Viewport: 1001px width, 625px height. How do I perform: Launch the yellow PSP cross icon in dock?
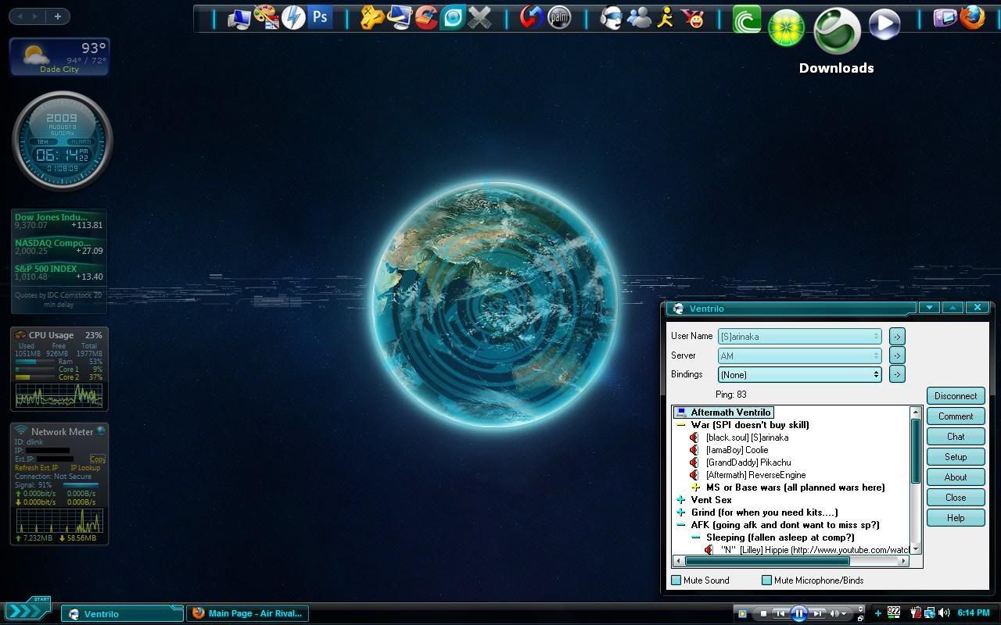(372, 17)
